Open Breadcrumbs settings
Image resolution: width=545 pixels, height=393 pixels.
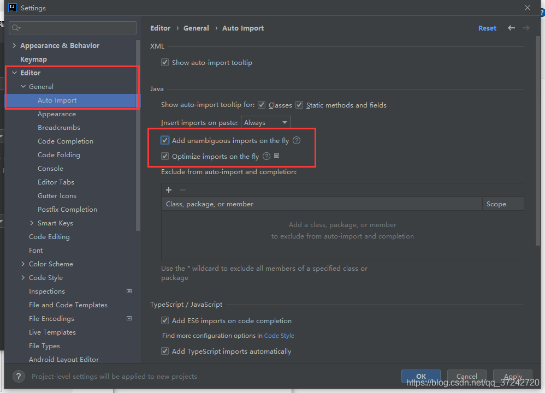[59, 128]
